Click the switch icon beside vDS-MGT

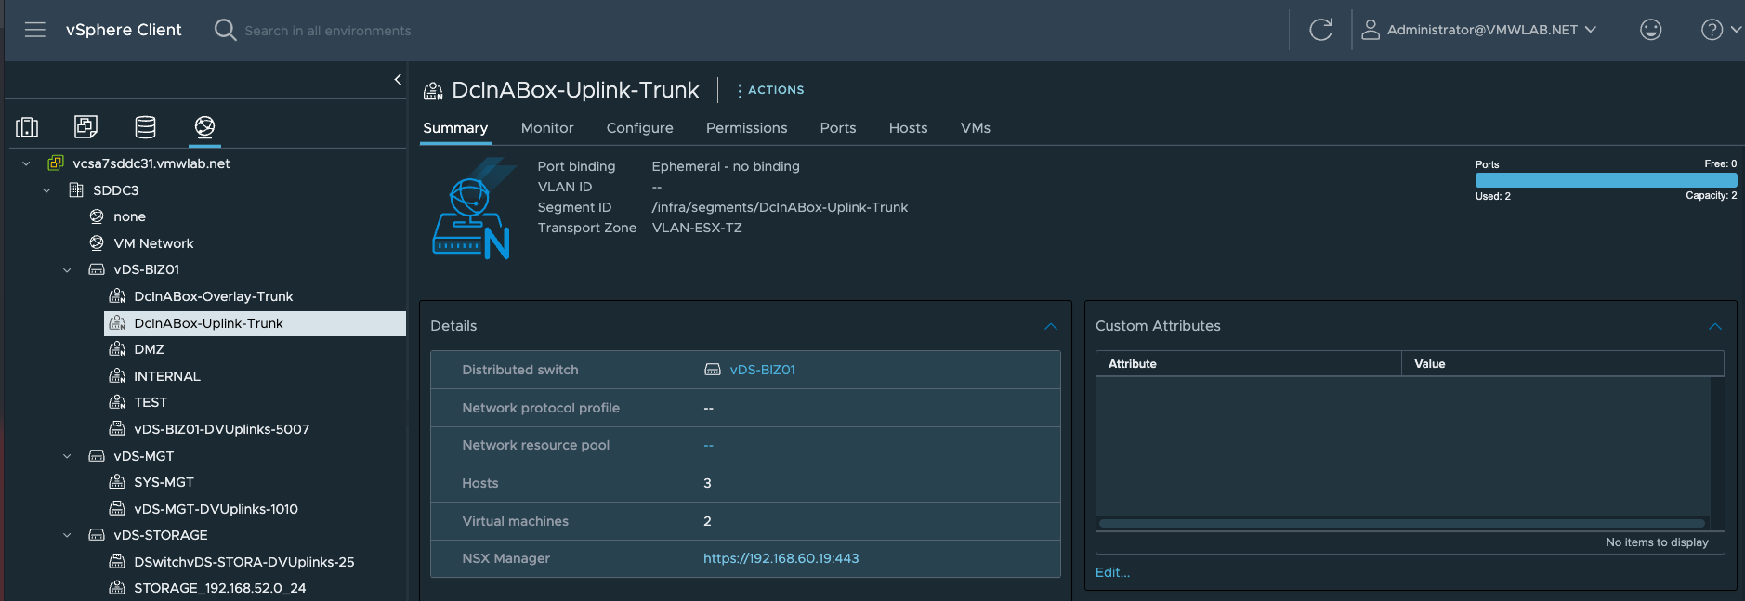click(x=97, y=456)
